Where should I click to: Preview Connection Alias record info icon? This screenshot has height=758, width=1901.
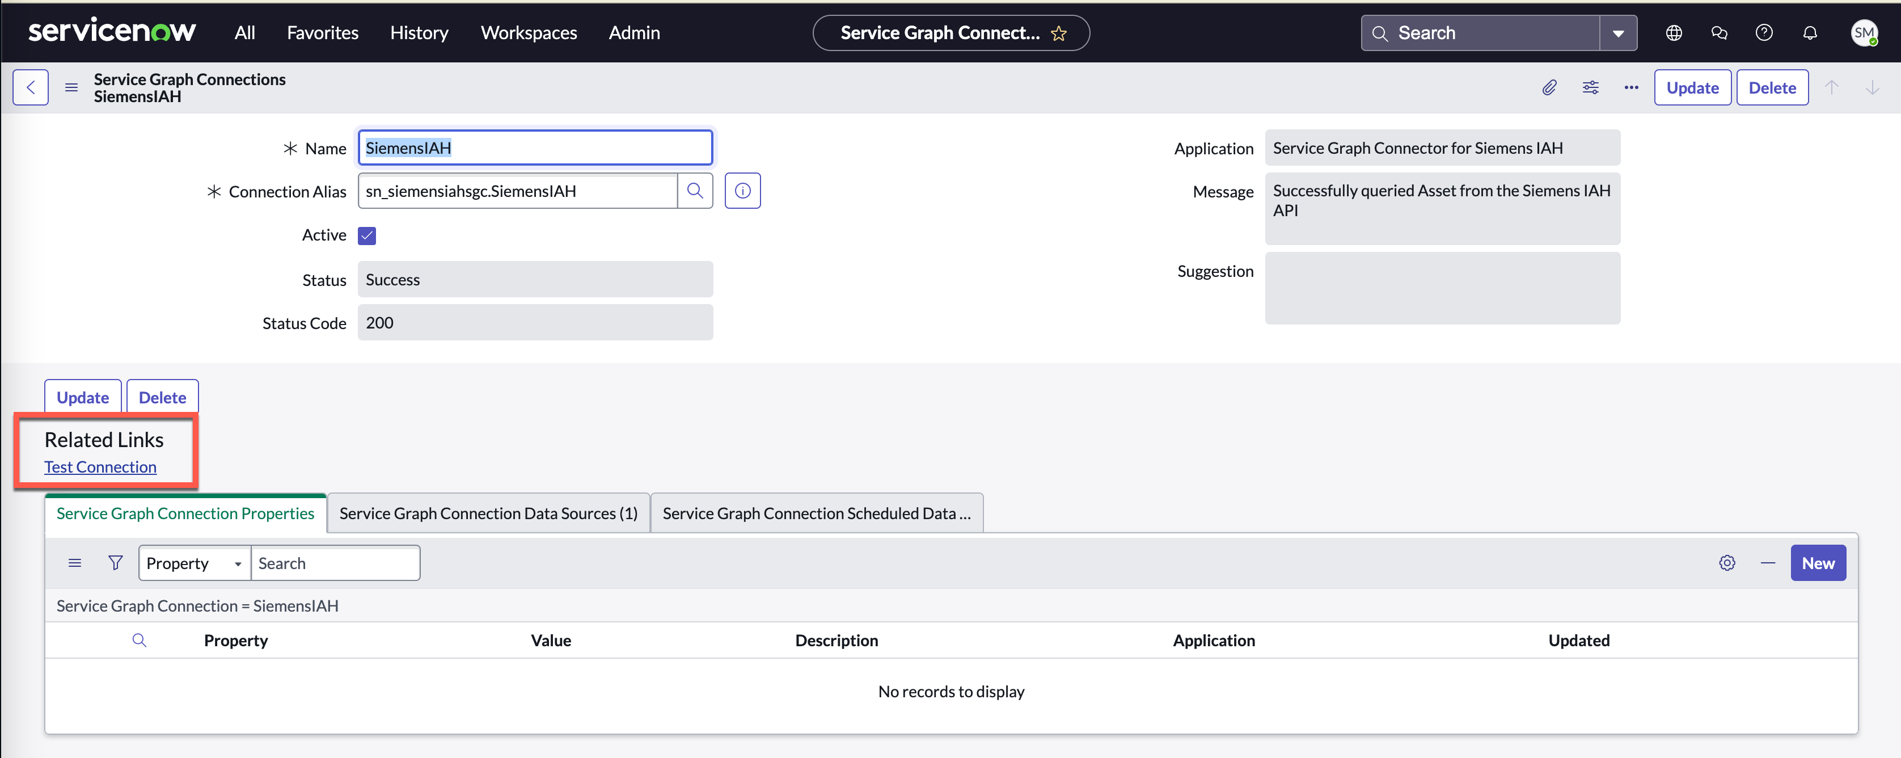(742, 191)
